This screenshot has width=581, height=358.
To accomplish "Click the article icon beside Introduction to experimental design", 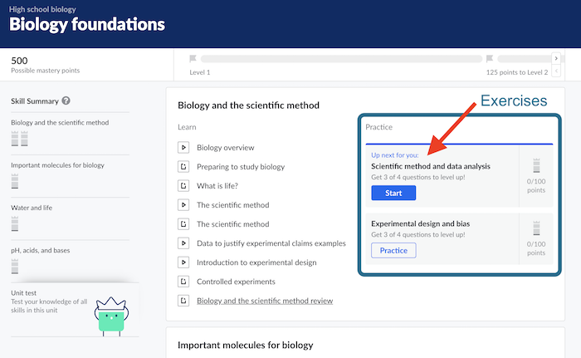I will (183, 262).
